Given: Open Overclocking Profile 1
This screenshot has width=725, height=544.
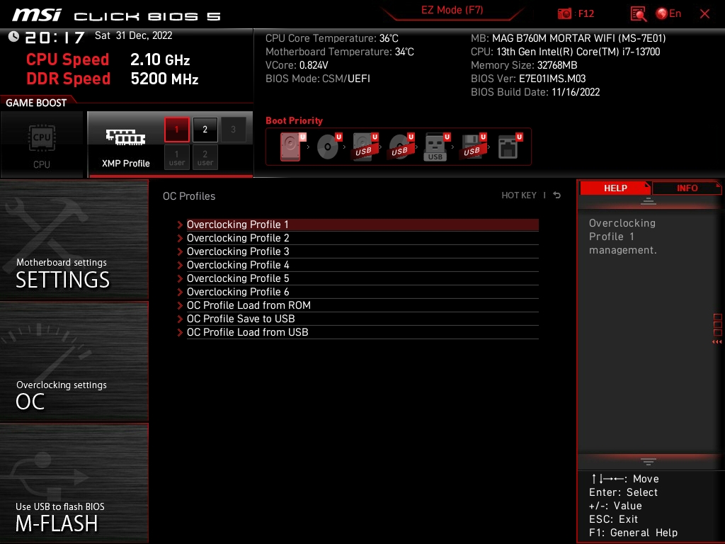Looking at the screenshot, I should pyautogui.click(x=362, y=225).
